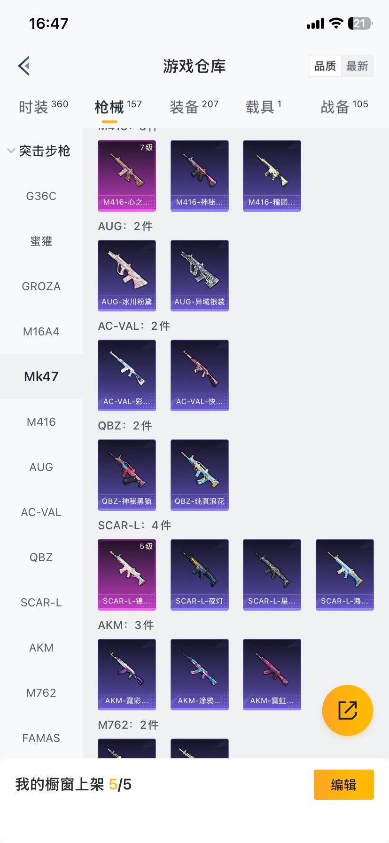This screenshot has width=389, height=843.
Task: Switch sorting to 最新
Action: click(x=357, y=66)
